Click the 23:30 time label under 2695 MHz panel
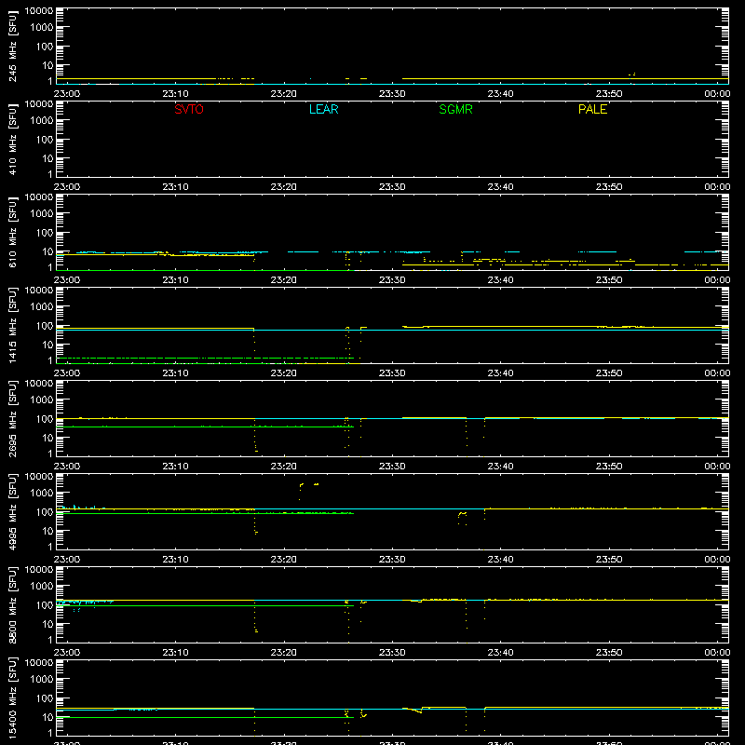Image resolution: width=745 pixels, height=745 pixels. (x=392, y=467)
